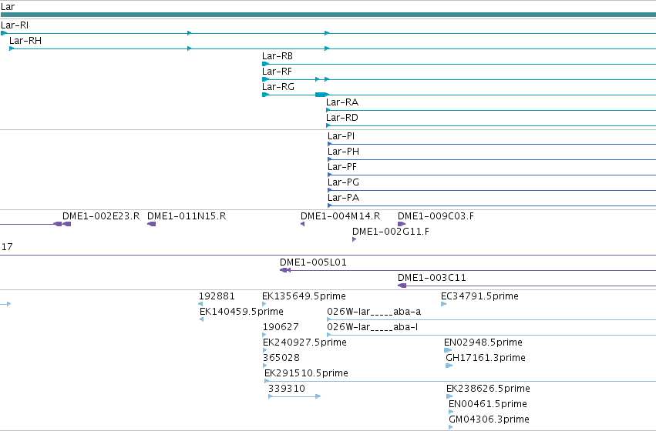Click the DME1-011N15.R label
This screenshot has width=656, height=431.
pyautogui.click(x=187, y=216)
